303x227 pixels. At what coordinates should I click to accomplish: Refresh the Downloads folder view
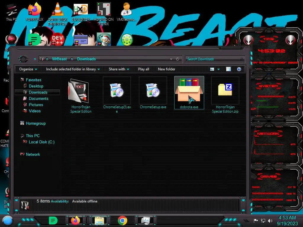178,59
